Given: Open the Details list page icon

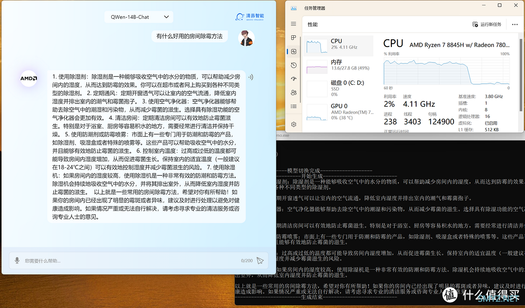Looking at the screenshot, I should 294,106.
